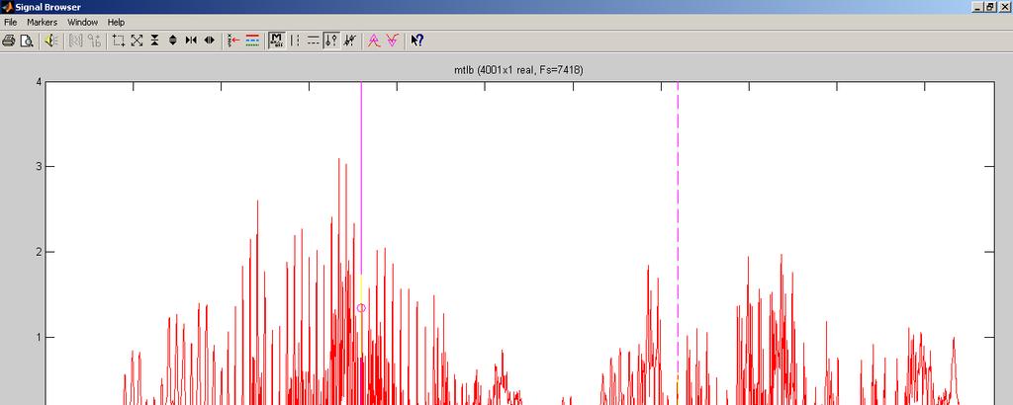This screenshot has width=1013, height=405.
Task: Select the Horizontal Markers mode
Action: click(313, 40)
